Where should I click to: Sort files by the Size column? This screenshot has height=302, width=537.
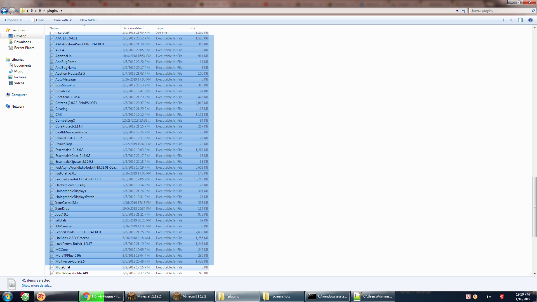click(192, 28)
